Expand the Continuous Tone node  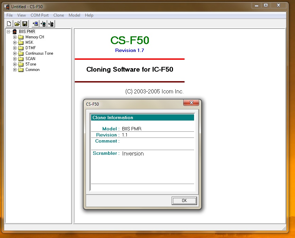coord(15,53)
